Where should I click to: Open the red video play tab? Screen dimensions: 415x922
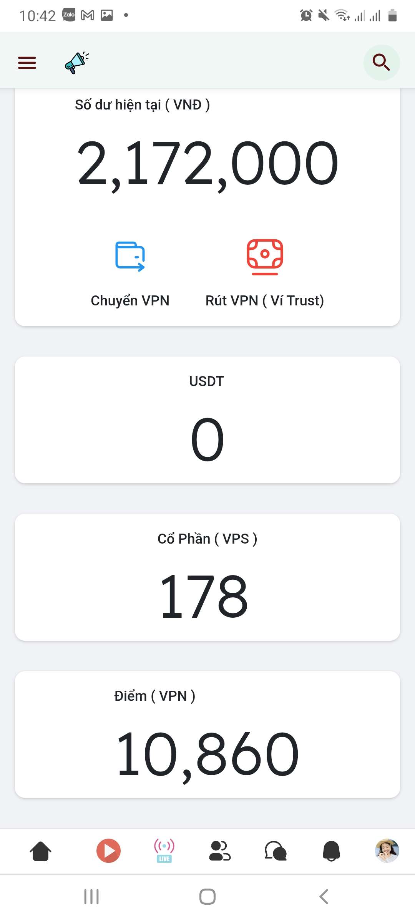[x=108, y=851]
